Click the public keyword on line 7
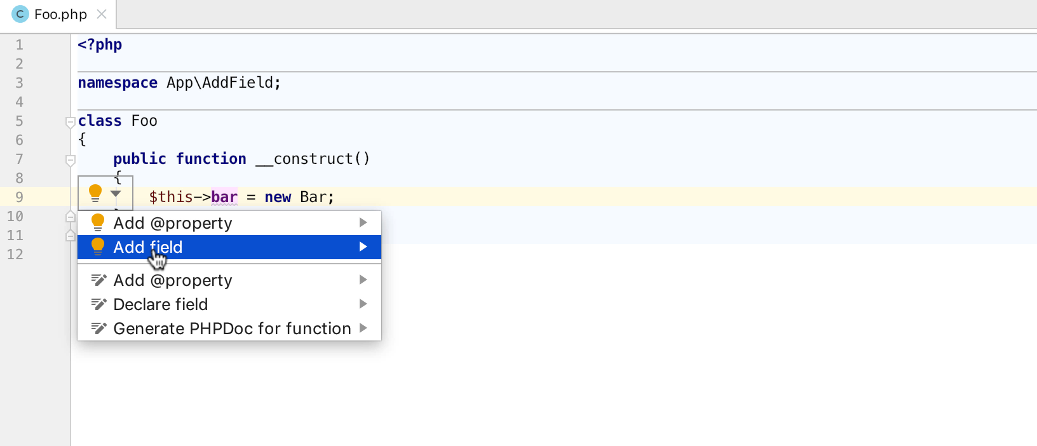 coord(140,159)
